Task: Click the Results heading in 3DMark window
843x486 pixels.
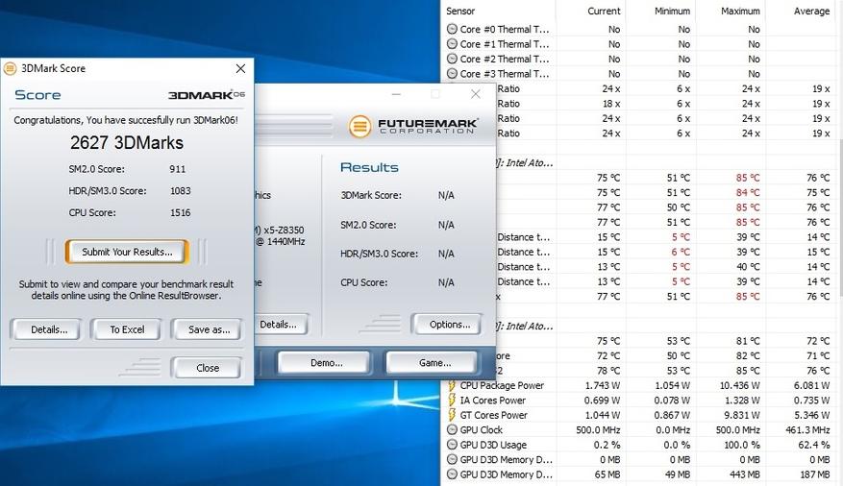Action: [369, 167]
